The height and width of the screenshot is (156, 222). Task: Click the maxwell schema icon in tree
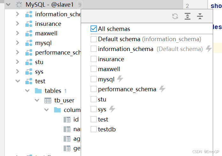pyautogui.click(x=29, y=33)
